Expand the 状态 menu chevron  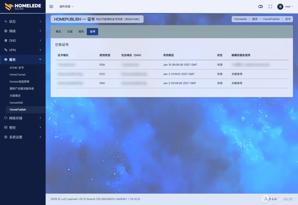[x=40, y=21]
